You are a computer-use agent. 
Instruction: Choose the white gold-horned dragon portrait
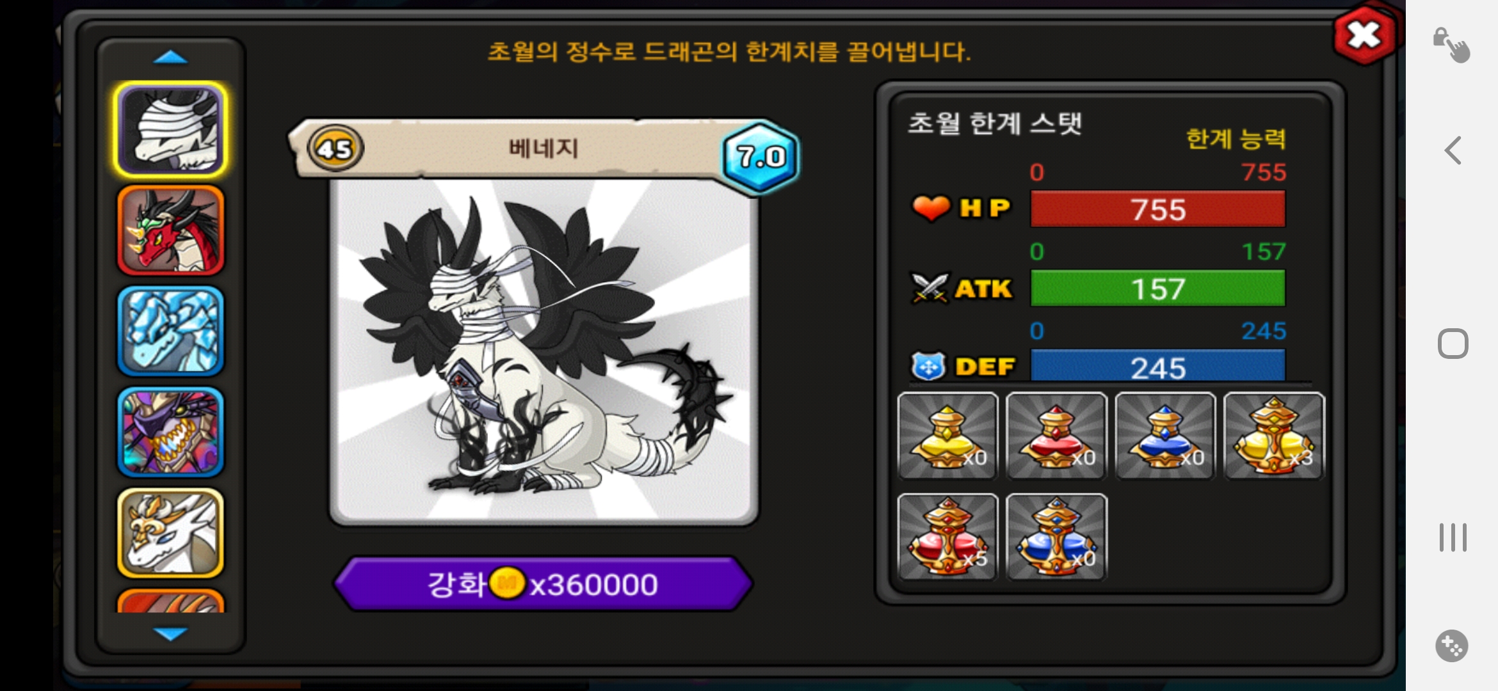click(x=170, y=533)
